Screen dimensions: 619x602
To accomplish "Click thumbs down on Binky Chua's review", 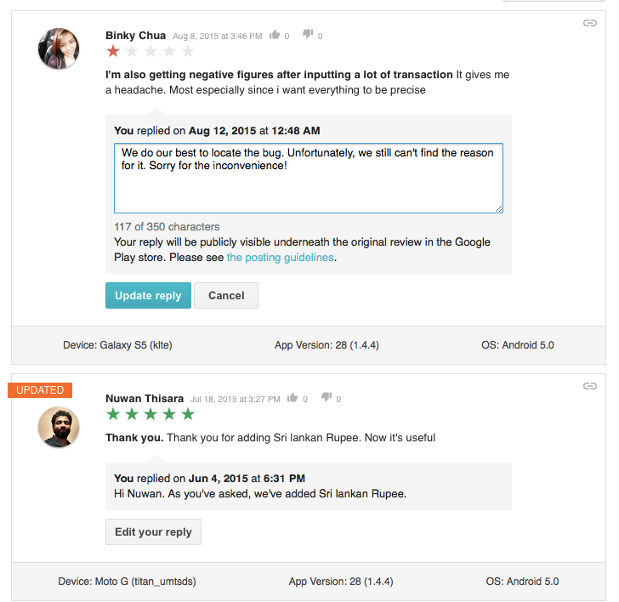I will [x=308, y=35].
